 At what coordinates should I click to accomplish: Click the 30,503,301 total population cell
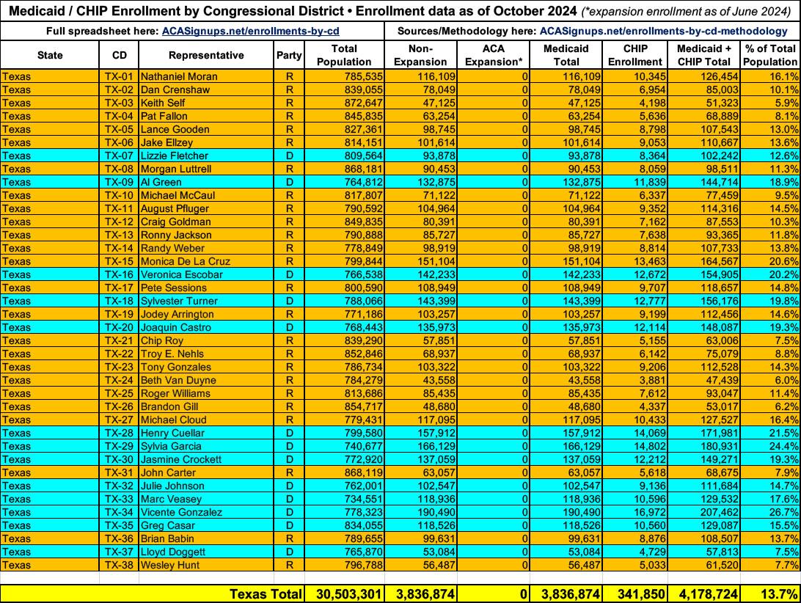coord(344,593)
